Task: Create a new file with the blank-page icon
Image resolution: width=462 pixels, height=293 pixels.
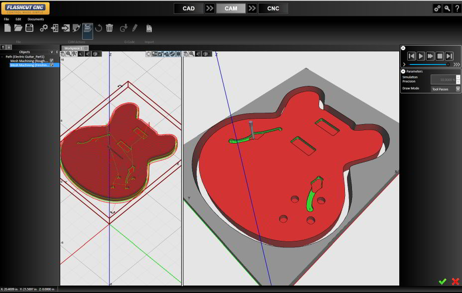Action: [x=7, y=28]
